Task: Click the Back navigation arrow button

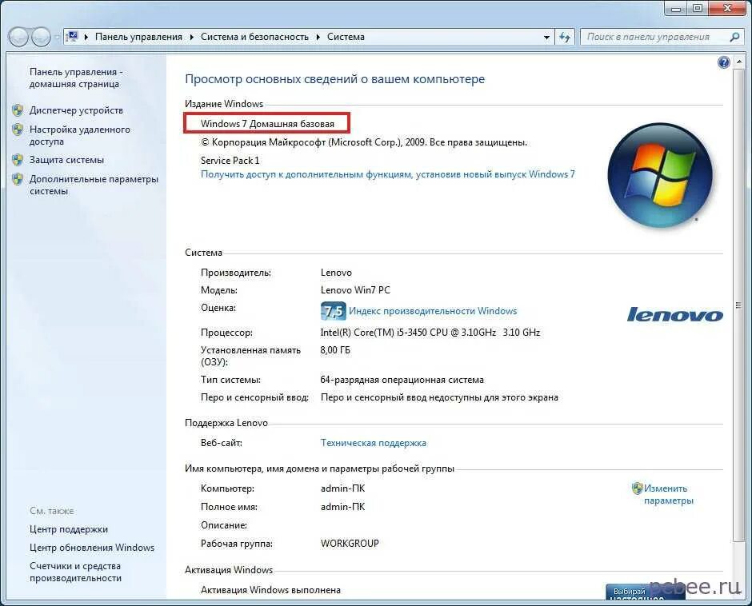Action: (x=19, y=37)
